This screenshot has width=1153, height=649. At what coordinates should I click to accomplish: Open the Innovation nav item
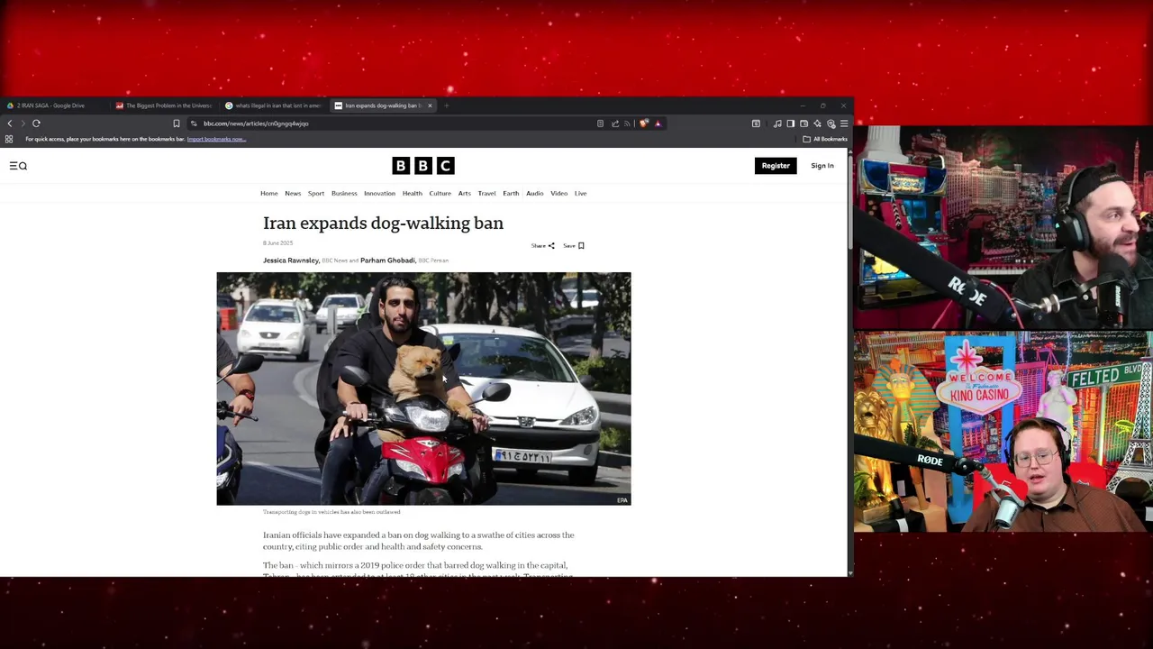click(379, 193)
